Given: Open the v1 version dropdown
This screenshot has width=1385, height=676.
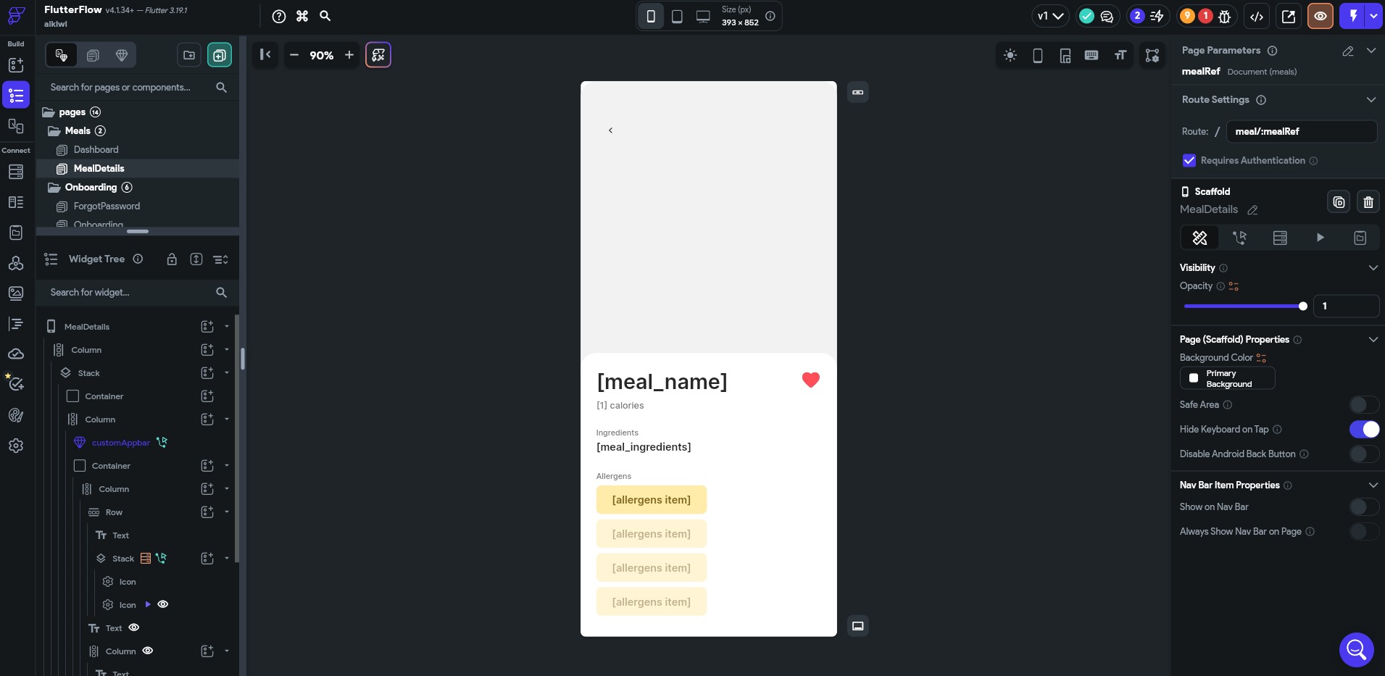Looking at the screenshot, I should tap(1050, 16).
